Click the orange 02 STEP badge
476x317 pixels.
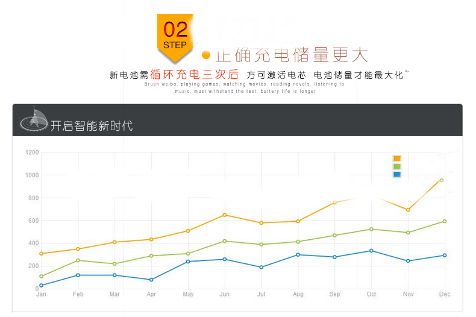(x=175, y=38)
